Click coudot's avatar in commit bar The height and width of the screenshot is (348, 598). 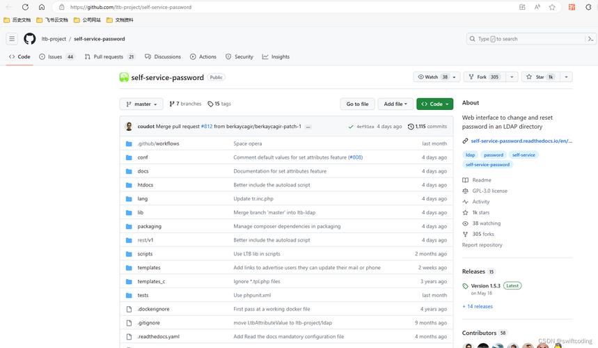[129, 127]
